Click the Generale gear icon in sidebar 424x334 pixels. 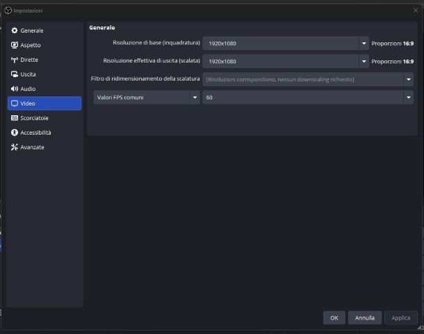coord(15,31)
